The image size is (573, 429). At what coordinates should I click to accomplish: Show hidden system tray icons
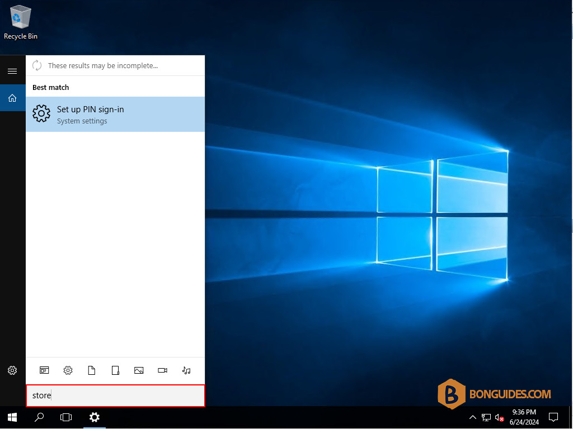(472, 417)
